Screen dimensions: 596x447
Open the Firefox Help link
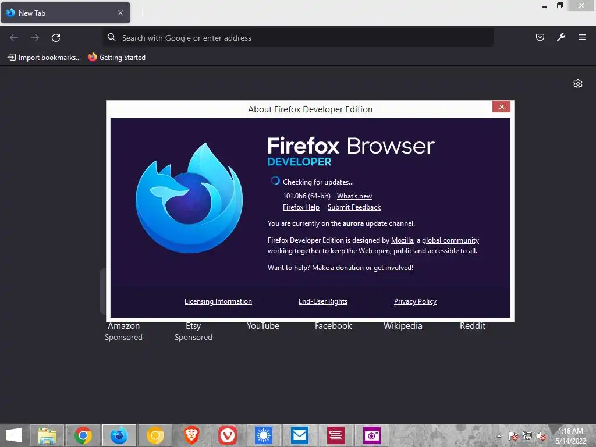[301, 207]
